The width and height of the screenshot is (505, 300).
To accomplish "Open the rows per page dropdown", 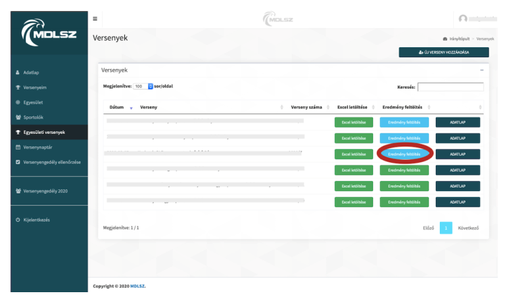I will point(143,86).
